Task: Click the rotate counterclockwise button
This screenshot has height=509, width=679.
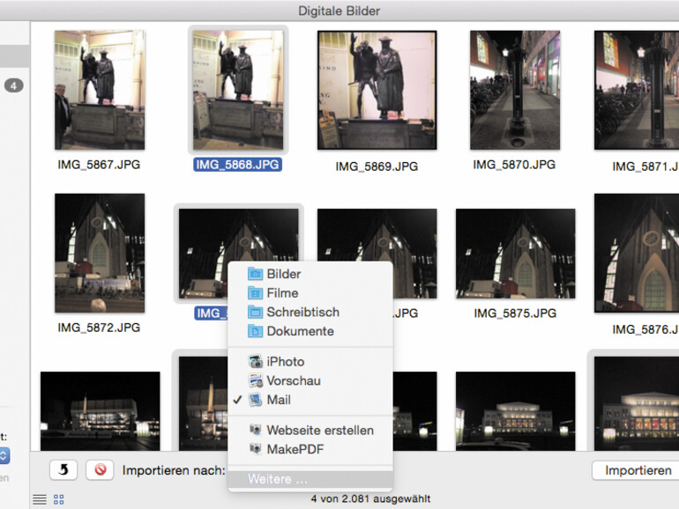Action: [x=63, y=469]
